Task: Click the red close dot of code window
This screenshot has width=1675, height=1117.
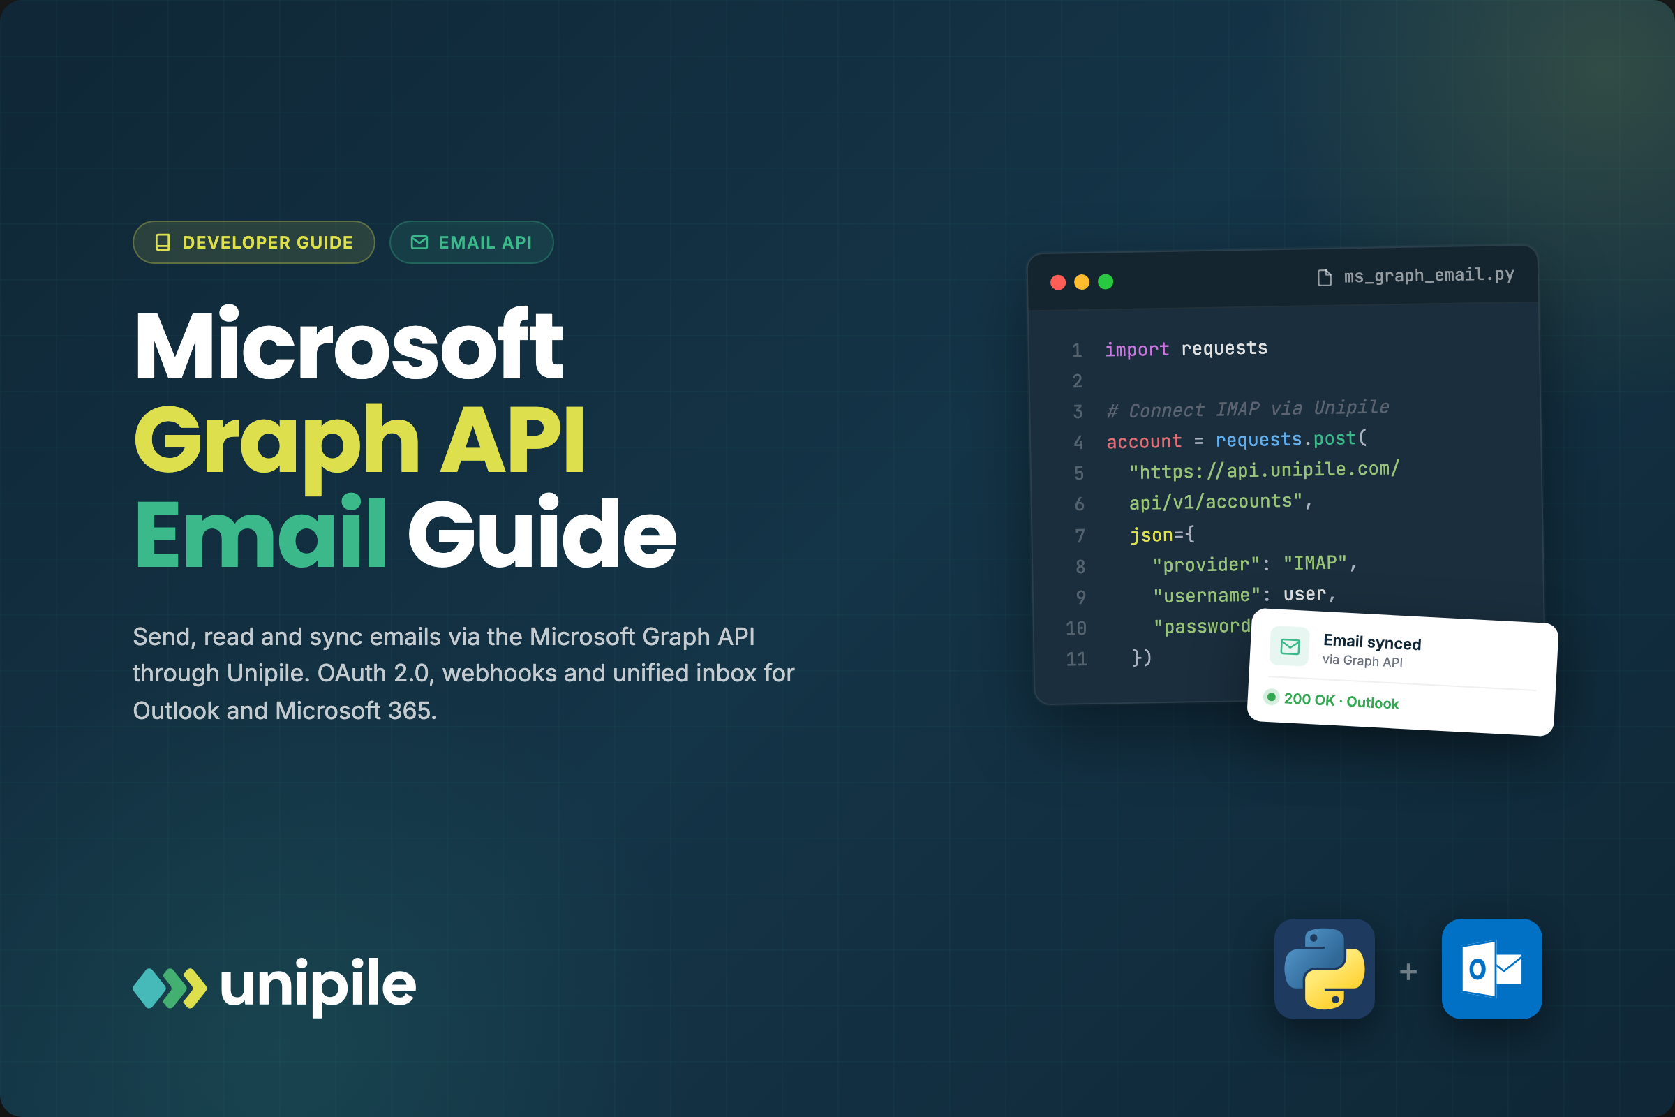Action: pyautogui.click(x=1058, y=283)
